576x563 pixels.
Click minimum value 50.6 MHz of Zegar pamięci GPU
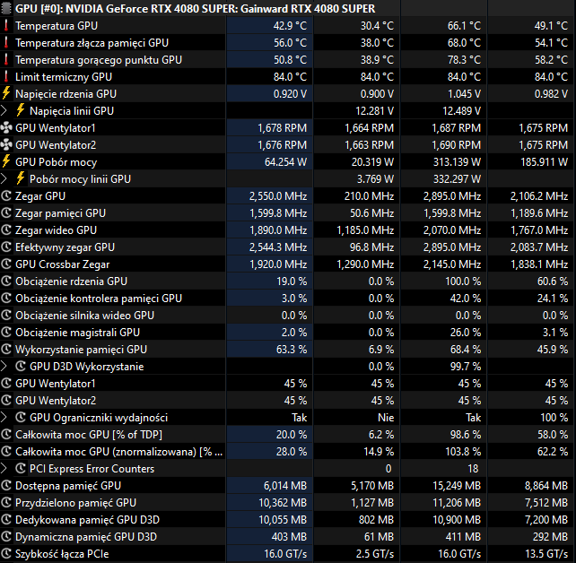[371, 212]
